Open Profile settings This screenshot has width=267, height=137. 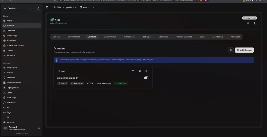pyautogui.click(x=22, y=73)
